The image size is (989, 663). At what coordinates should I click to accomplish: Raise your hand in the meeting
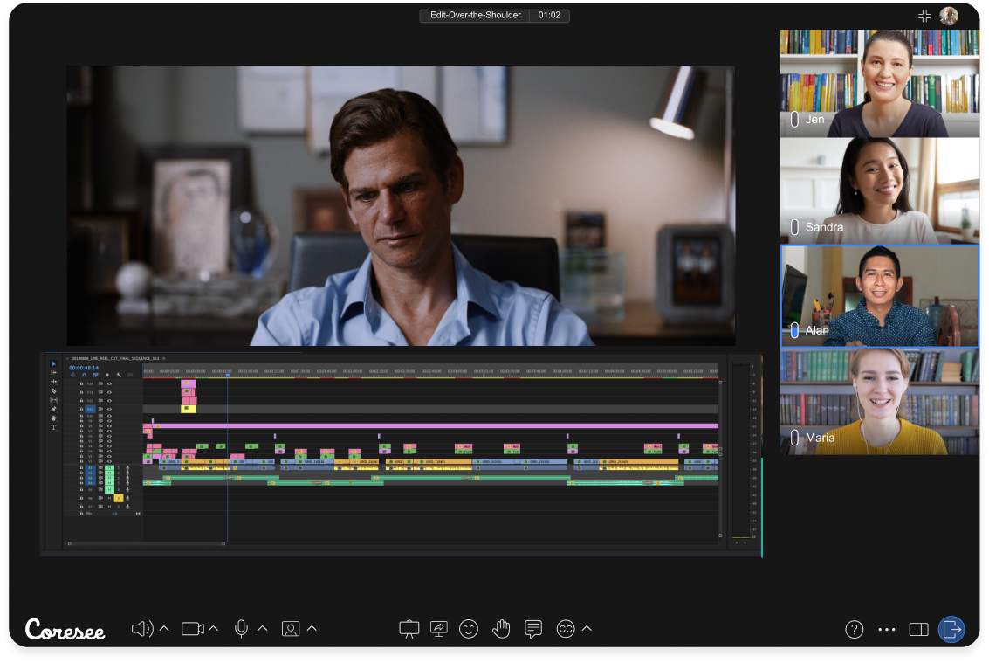click(x=501, y=629)
